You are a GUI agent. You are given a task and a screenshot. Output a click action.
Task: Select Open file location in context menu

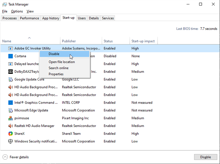(62, 62)
